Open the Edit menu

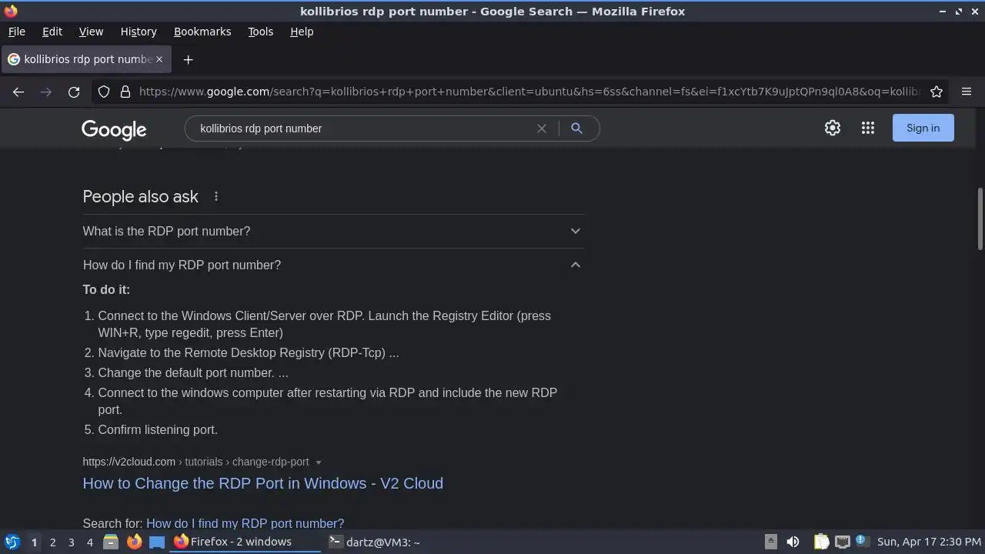(52, 32)
